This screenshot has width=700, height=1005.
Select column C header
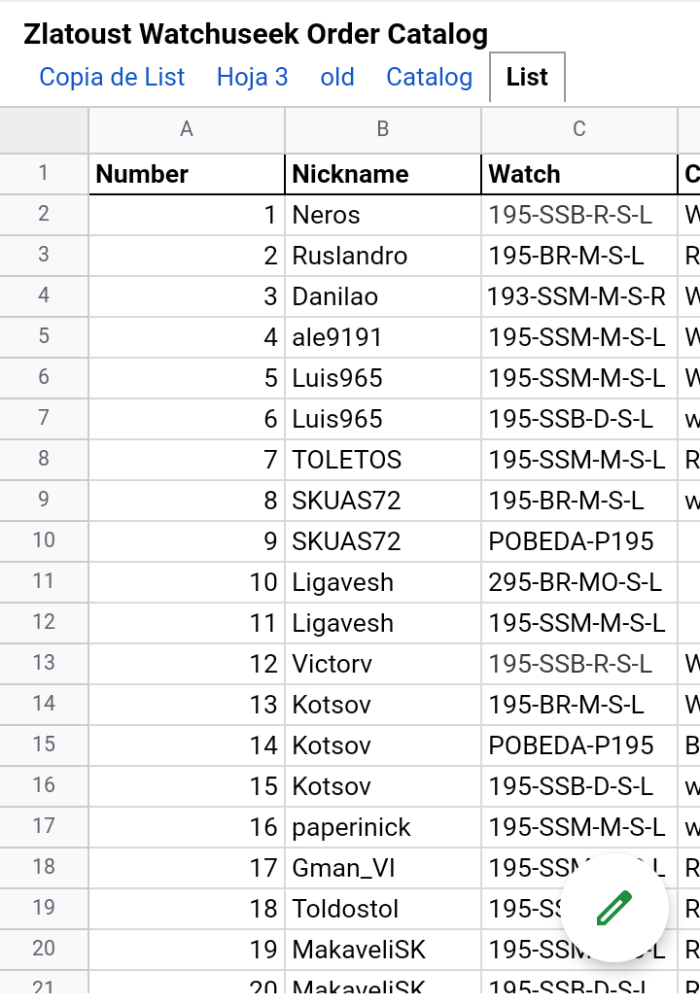point(579,129)
